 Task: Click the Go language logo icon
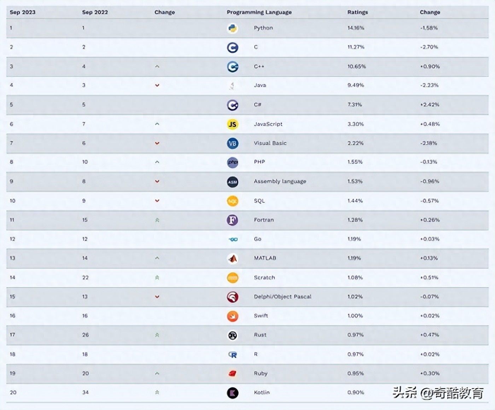(x=233, y=239)
